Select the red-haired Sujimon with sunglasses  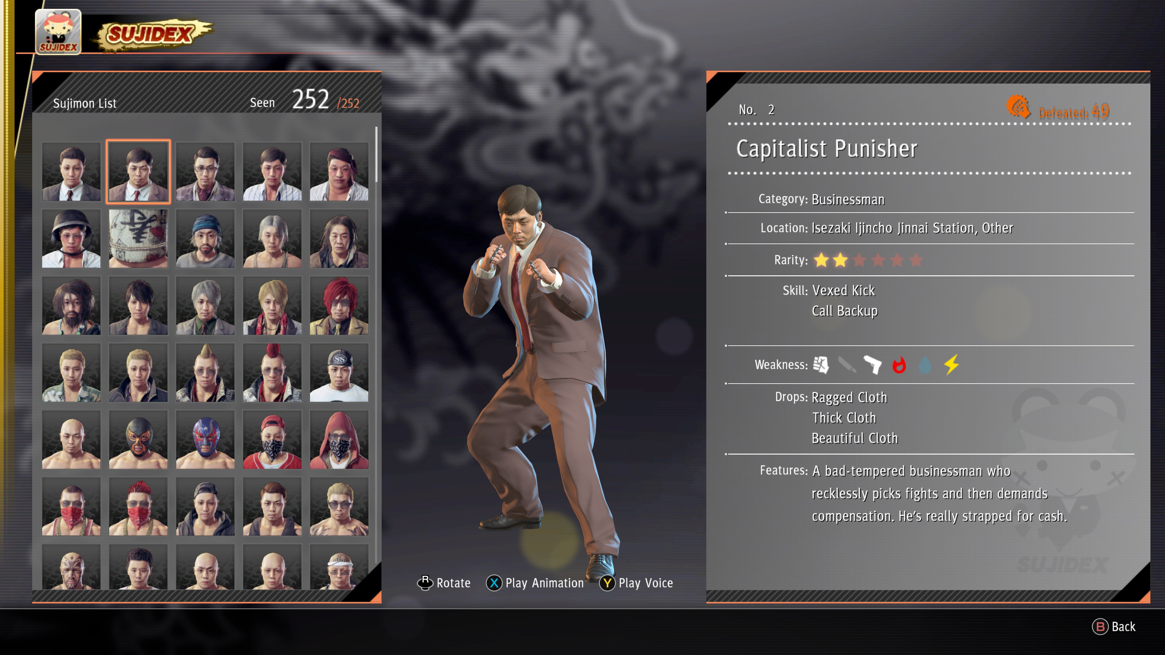click(x=339, y=306)
